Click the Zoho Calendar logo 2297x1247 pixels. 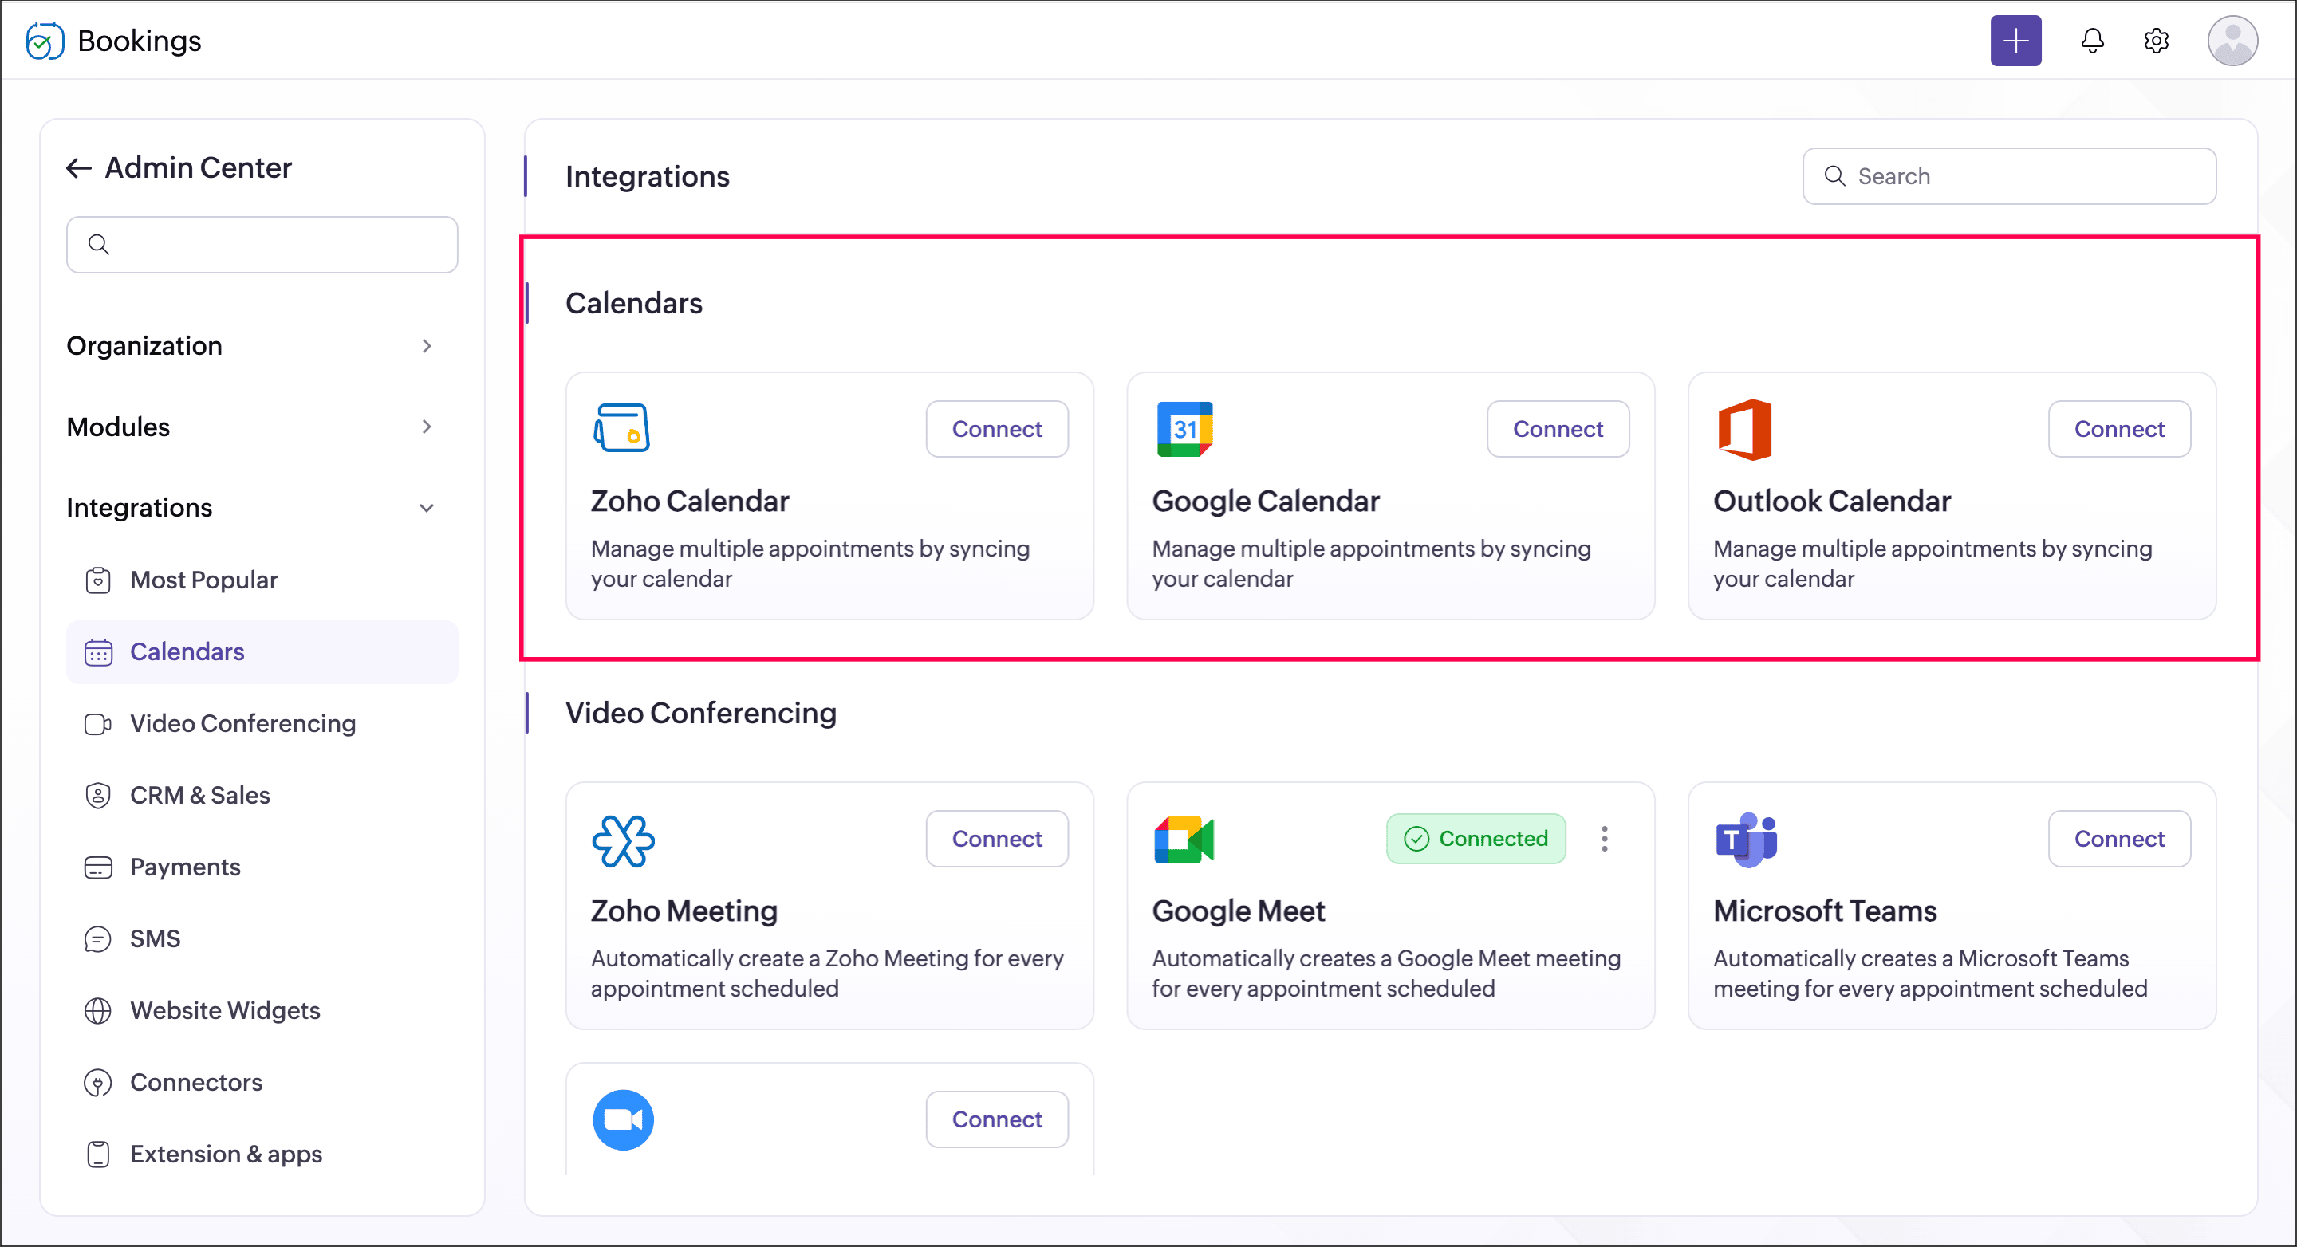621,429
